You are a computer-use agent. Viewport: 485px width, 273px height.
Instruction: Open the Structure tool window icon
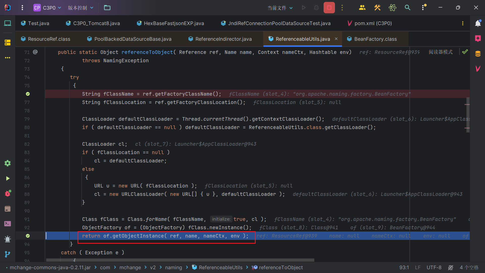point(8,43)
